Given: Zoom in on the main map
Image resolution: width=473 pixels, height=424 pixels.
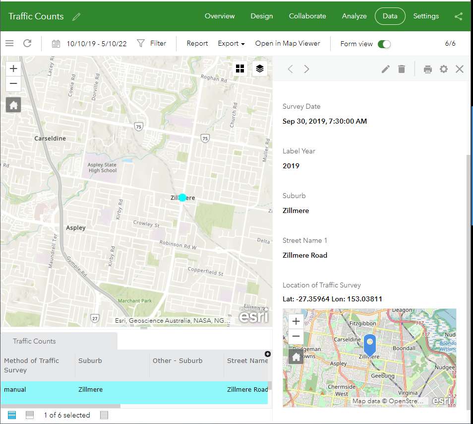Looking at the screenshot, I should coord(13,69).
